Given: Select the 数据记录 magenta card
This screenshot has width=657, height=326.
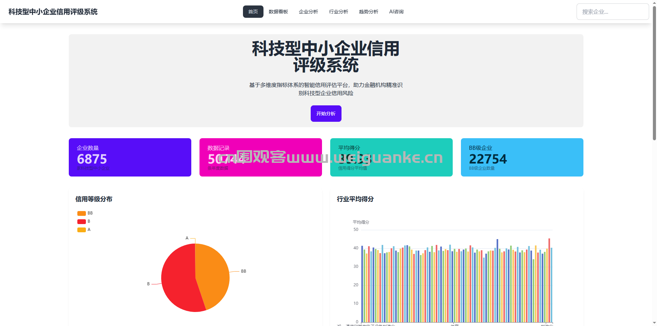Looking at the screenshot, I should click(x=260, y=157).
